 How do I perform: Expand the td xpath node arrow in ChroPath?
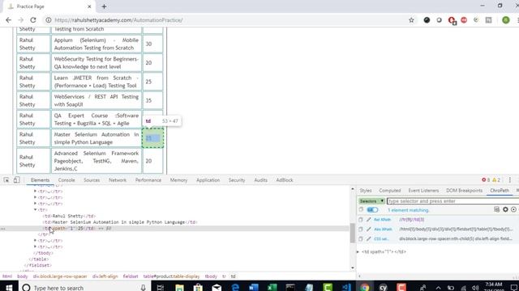[x=358, y=251]
